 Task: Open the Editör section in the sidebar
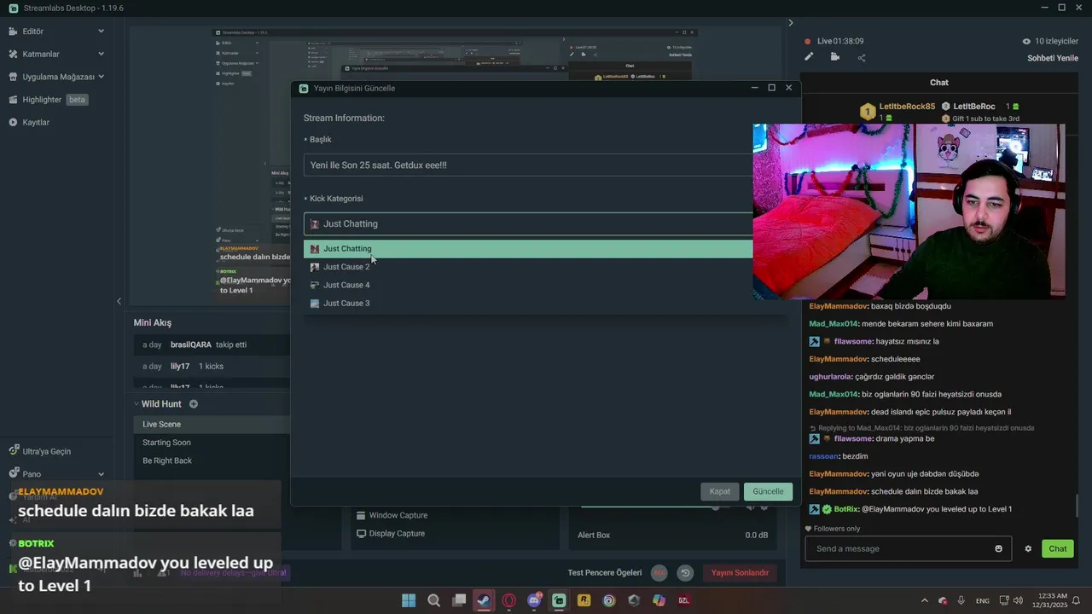tap(32, 32)
